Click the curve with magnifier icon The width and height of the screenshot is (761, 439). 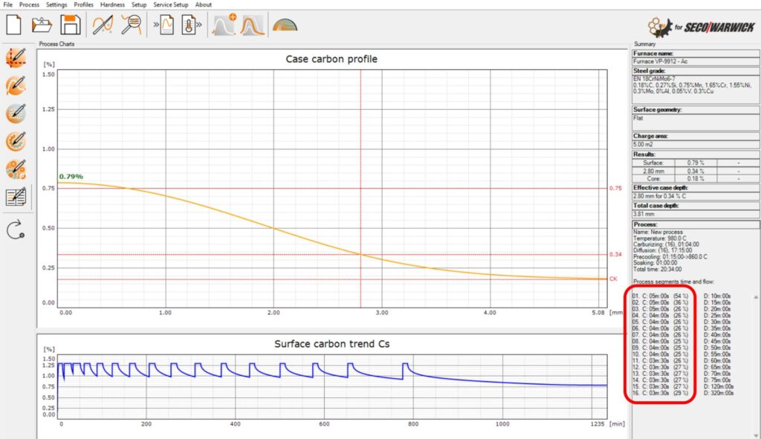click(131, 25)
